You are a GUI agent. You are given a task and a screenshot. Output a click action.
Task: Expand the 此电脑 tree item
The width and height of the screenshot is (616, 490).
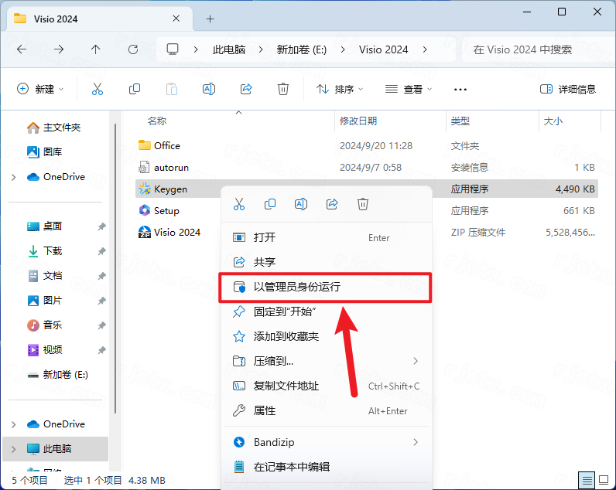(14, 449)
